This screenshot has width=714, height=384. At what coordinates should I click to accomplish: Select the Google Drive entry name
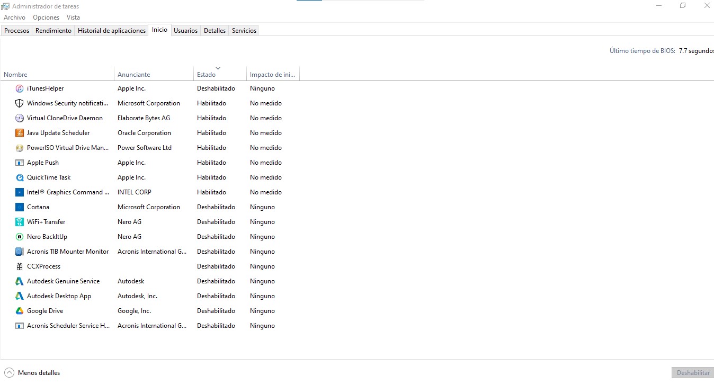tap(45, 311)
